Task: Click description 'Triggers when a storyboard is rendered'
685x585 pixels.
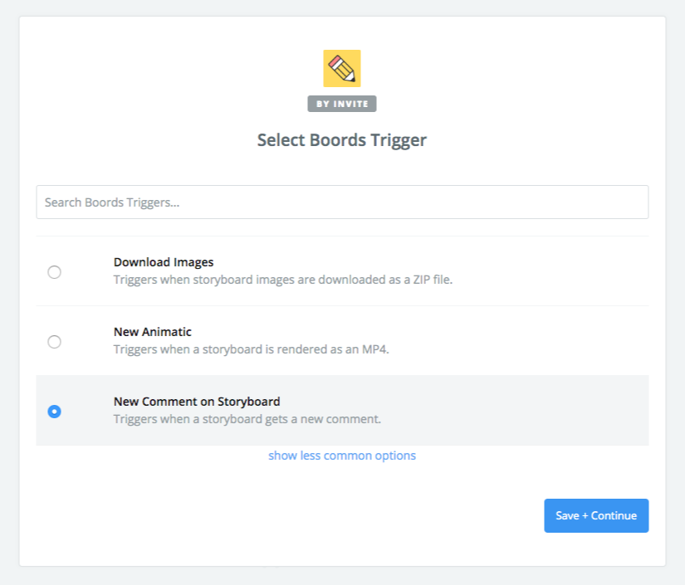Action: pos(252,349)
